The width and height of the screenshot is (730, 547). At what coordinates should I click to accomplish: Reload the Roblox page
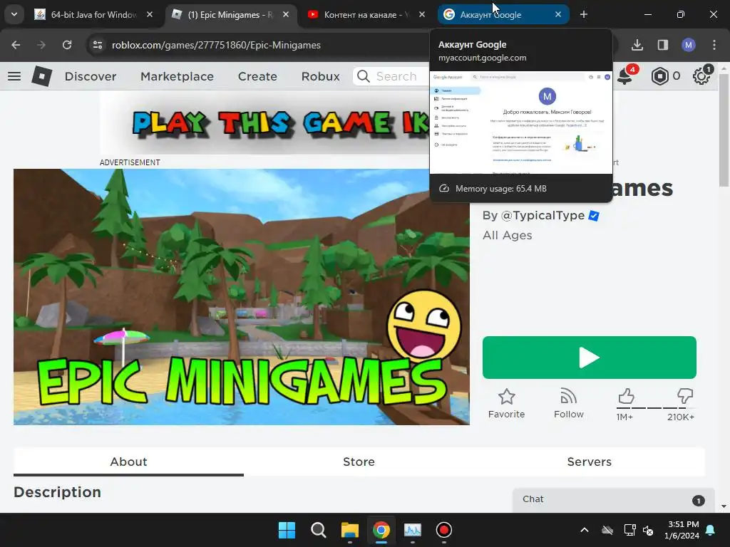pyautogui.click(x=67, y=45)
